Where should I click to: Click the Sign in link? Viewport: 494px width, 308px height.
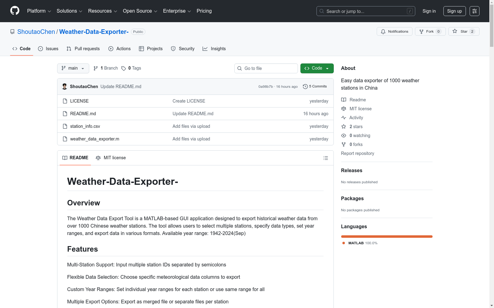click(x=429, y=11)
